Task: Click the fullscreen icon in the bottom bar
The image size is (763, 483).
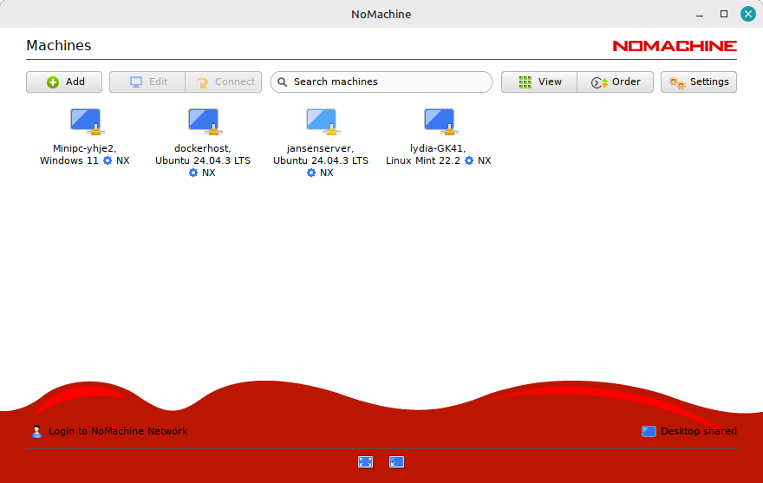Action: [366, 462]
